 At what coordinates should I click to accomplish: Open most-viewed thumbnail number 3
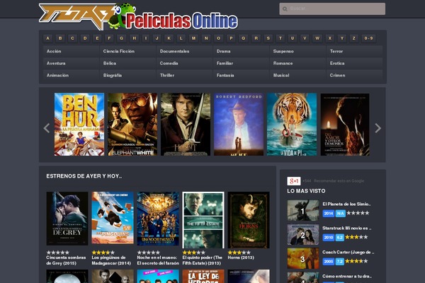[x=303, y=259]
